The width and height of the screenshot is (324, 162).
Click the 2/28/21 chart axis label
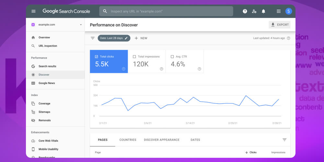[x=277, y=123]
